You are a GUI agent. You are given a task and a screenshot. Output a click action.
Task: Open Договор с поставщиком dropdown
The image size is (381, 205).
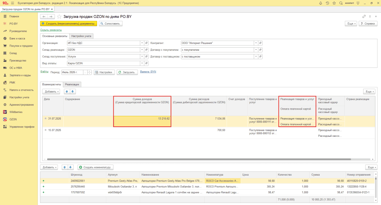[256, 57]
